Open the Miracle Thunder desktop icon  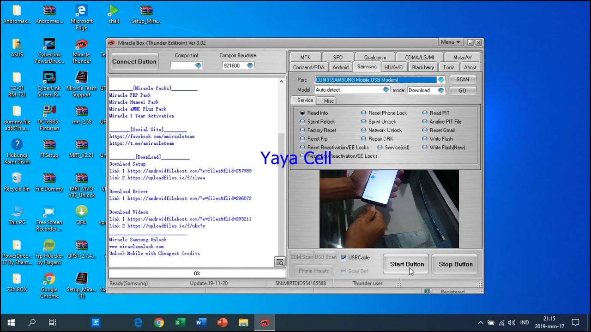pos(81,51)
